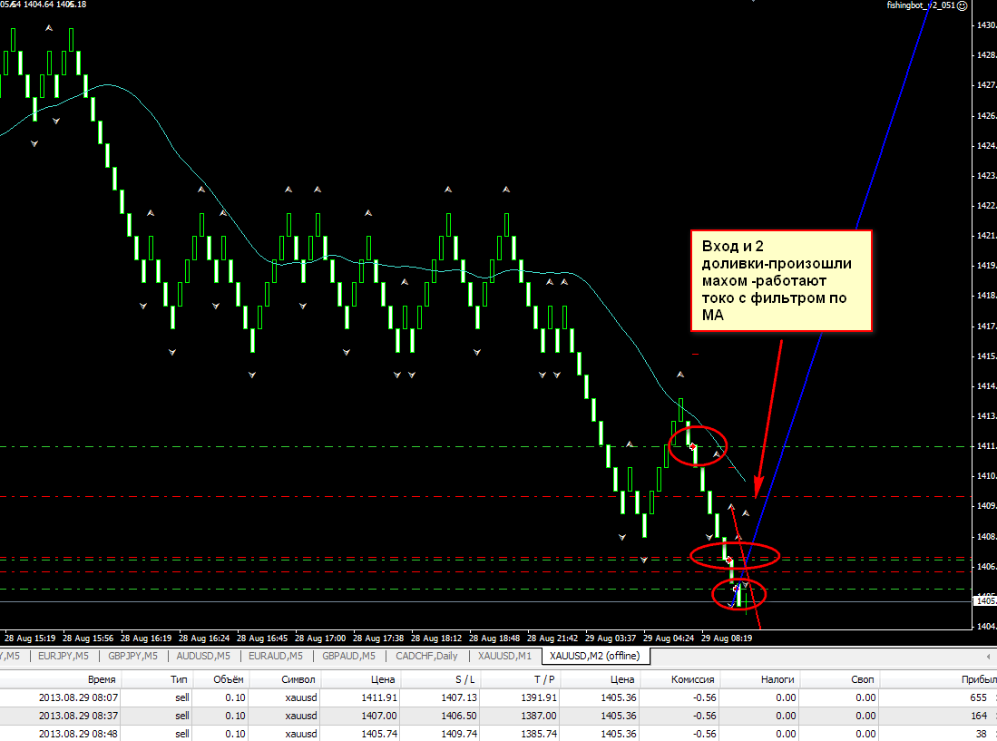
Task: Click the fishingbot expert advisor smiley icon
Action: tap(962, 5)
